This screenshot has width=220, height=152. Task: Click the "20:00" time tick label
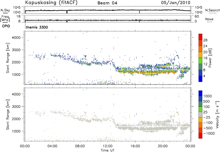point(163,146)
